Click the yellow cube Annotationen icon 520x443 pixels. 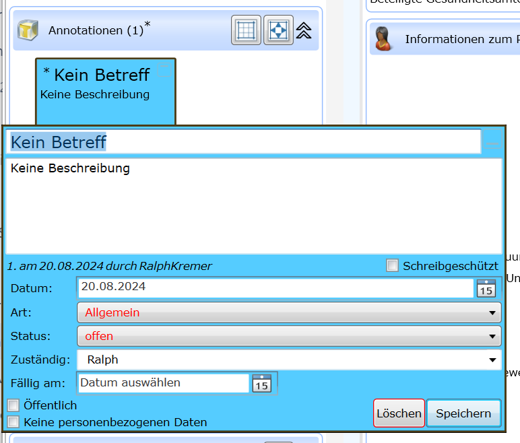pos(27,30)
